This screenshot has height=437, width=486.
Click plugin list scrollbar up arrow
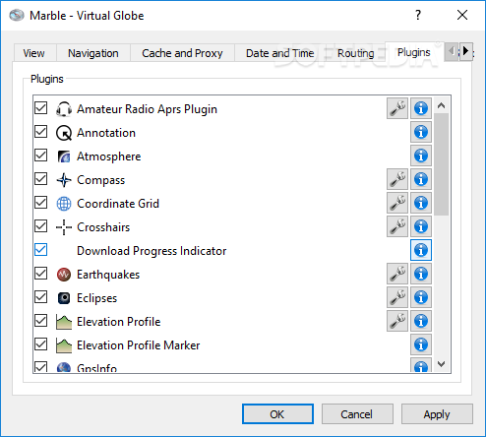[x=442, y=105]
